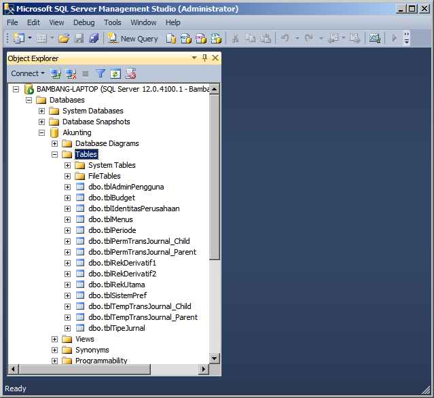Screen dimensions: 434x398
Task: Click the Delete script icon in Object Explorer
Action: tap(130, 73)
